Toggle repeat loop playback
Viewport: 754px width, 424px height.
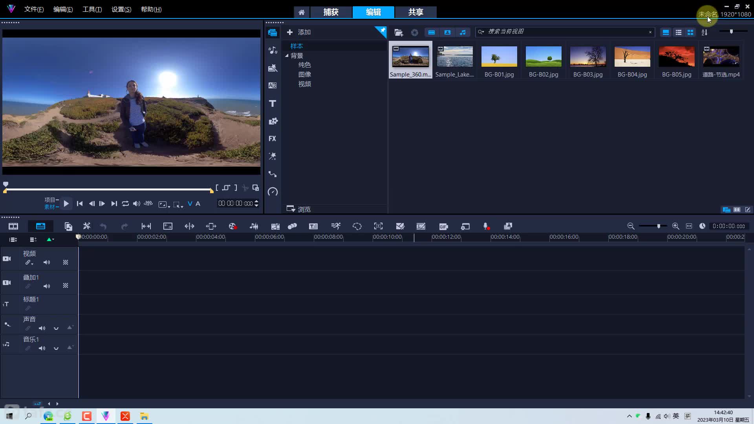pos(125,203)
